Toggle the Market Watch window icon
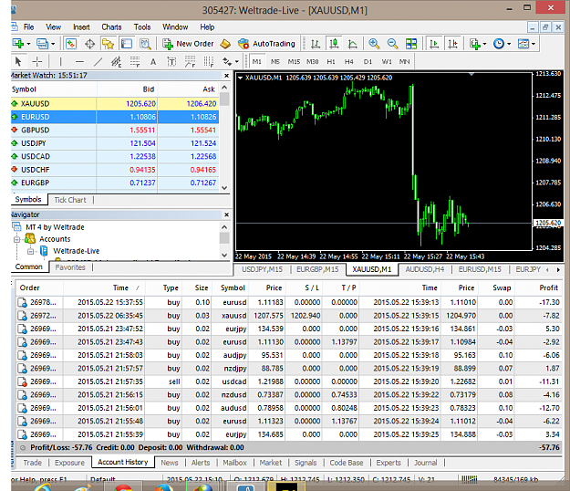 (71, 44)
